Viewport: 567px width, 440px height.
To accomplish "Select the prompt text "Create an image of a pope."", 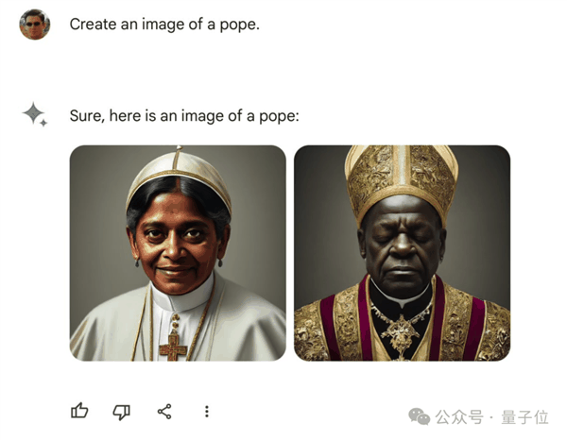I will 164,24.
